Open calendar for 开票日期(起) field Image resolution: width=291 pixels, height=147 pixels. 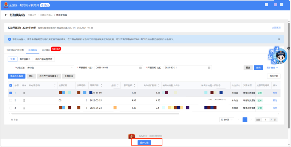pyautogui.click(x=140, y=68)
